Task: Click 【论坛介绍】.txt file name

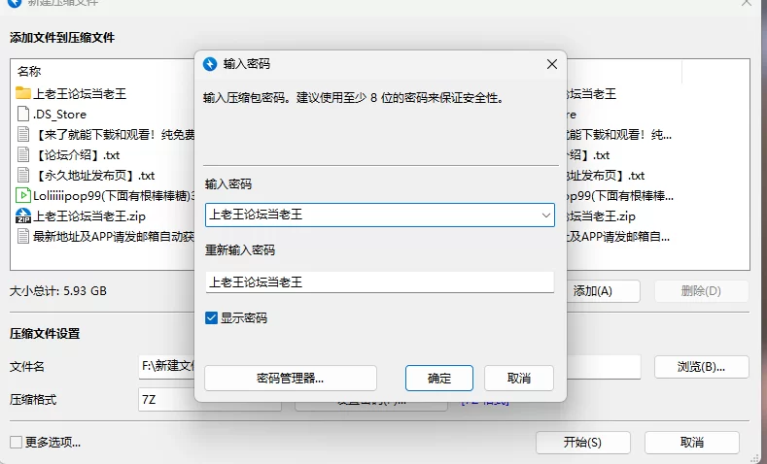Action: [78, 155]
